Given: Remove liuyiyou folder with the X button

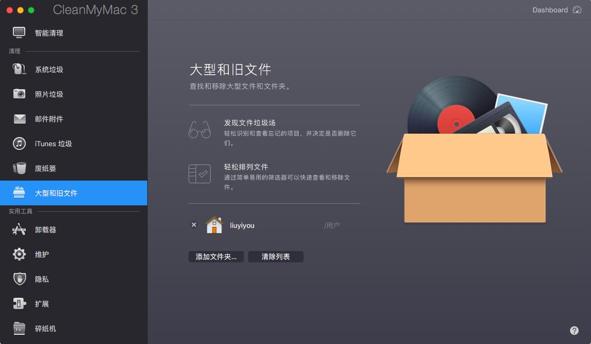Looking at the screenshot, I should tap(194, 225).
